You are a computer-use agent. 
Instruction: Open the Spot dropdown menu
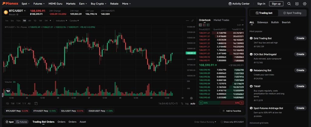[x=26, y=4]
